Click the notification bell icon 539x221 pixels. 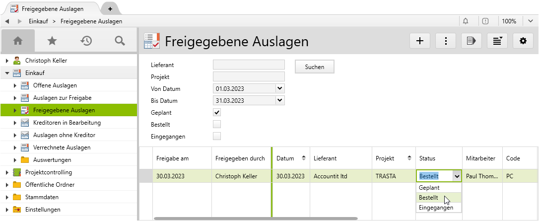466,21
